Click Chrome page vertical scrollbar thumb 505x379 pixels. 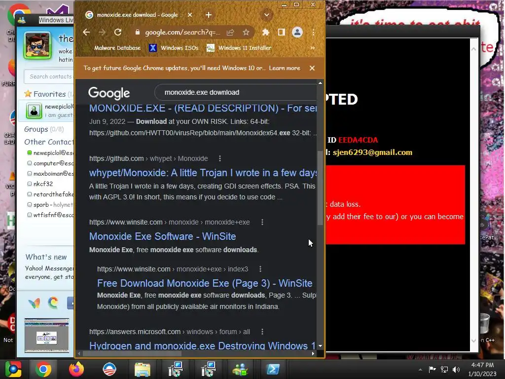click(x=320, y=188)
